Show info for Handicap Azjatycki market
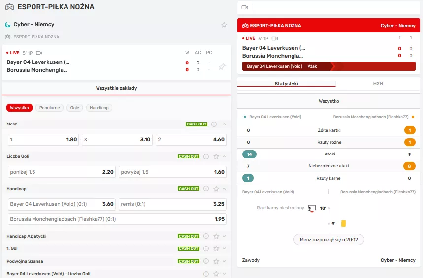Viewport: 423px width, 278px height. tap(206, 236)
